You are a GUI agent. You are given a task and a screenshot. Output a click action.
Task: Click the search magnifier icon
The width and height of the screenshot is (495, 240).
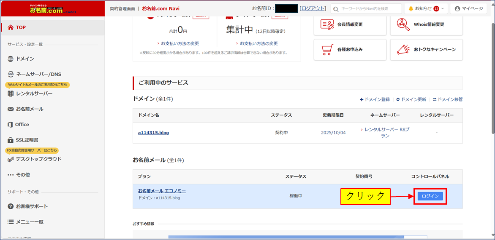coord(336,9)
